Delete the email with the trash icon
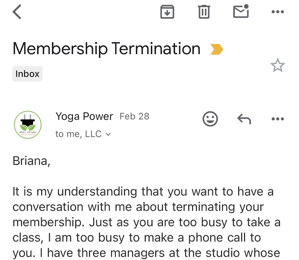The image size is (299, 260). click(204, 12)
